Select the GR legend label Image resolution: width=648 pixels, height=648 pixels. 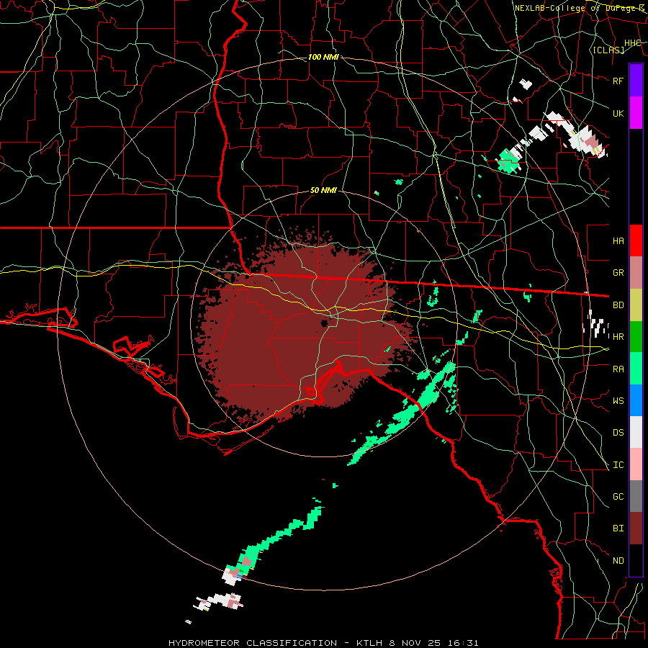pos(618,273)
